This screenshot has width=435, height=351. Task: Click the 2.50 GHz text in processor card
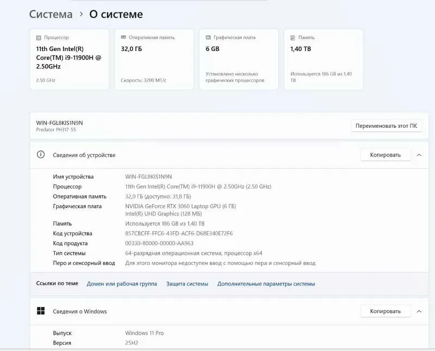[46, 80]
